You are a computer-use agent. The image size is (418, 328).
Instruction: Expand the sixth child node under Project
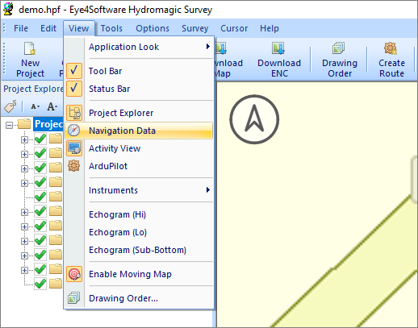coord(24,212)
